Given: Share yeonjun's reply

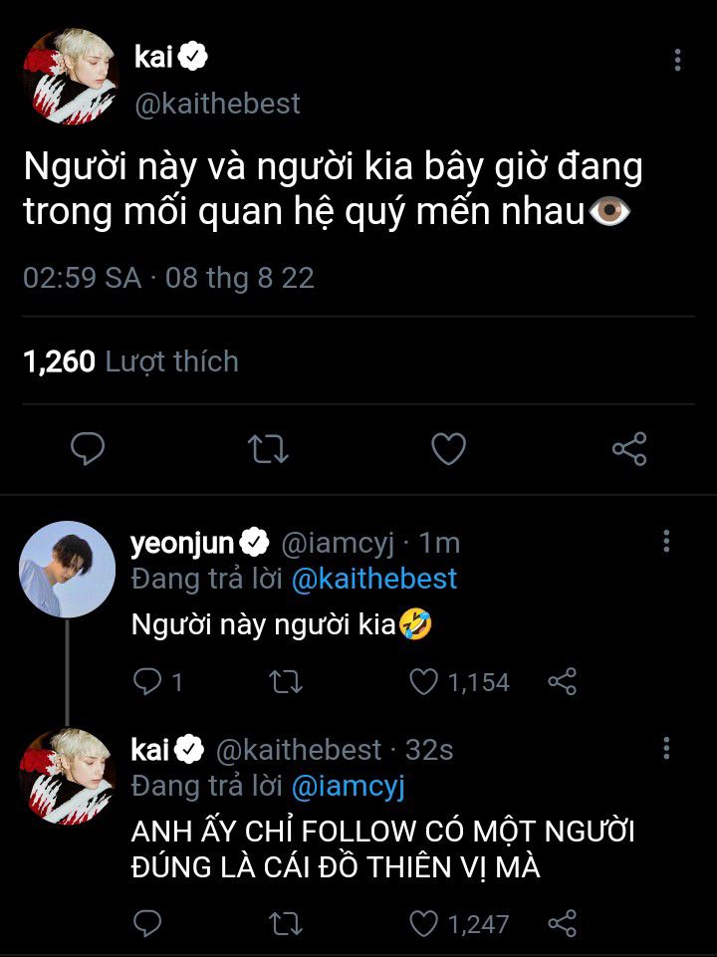Looking at the screenshot, I should tap(563, 682).
